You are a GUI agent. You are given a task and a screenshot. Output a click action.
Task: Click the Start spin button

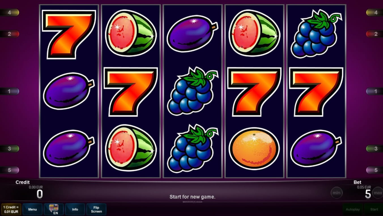(374, 209)
